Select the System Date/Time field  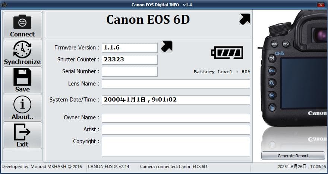[x=176, y=100]
